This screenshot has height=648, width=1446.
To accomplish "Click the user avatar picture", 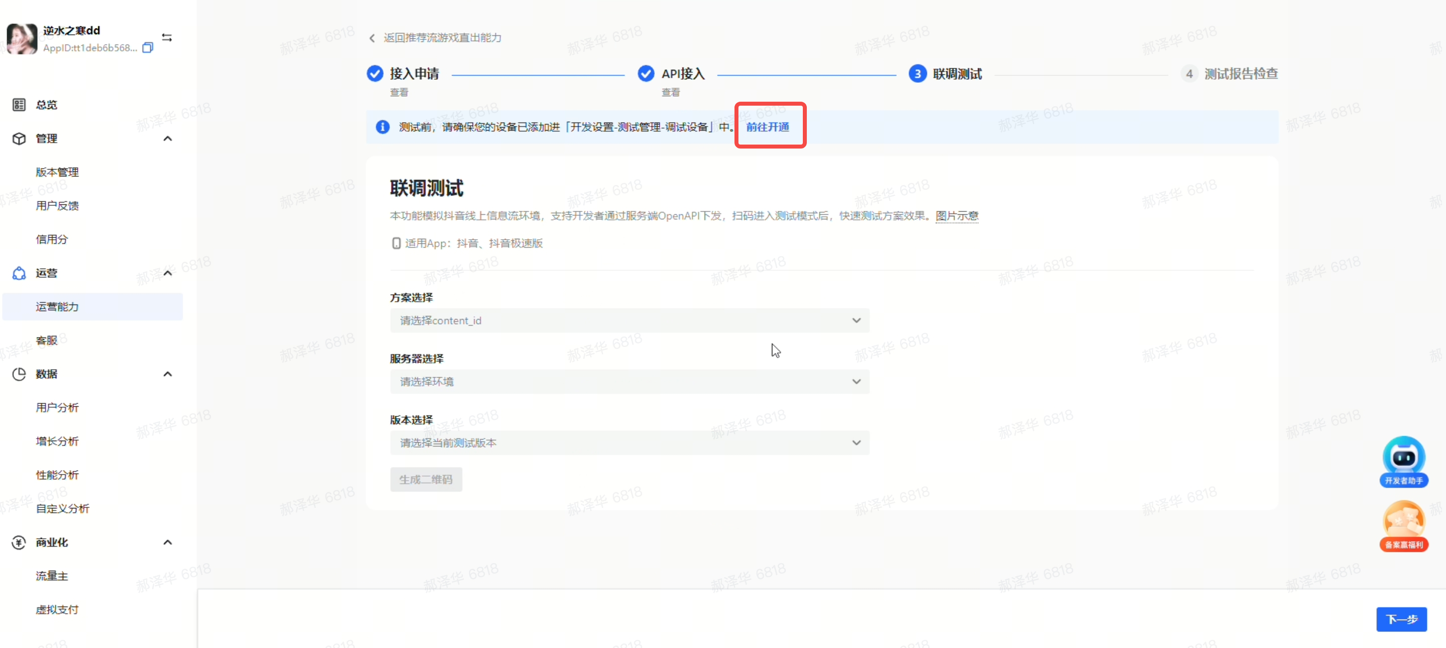I will [22, 39].
